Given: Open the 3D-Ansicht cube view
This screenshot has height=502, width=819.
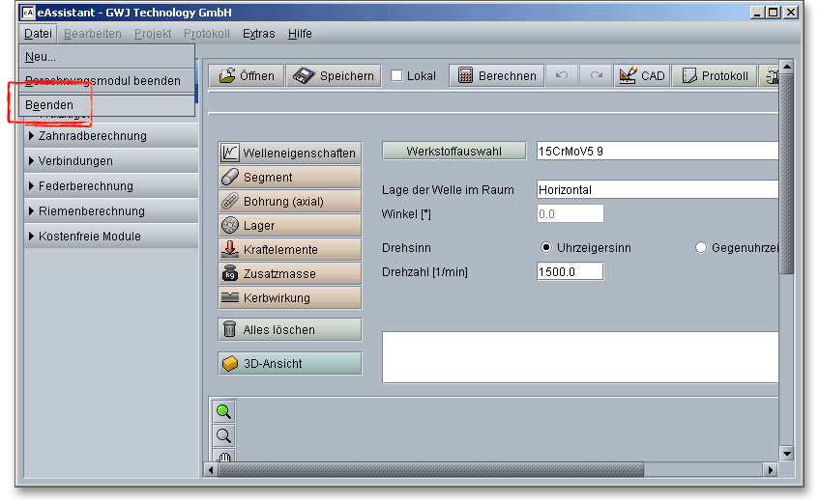Looking at the screenshot, I should coord(230,364).
